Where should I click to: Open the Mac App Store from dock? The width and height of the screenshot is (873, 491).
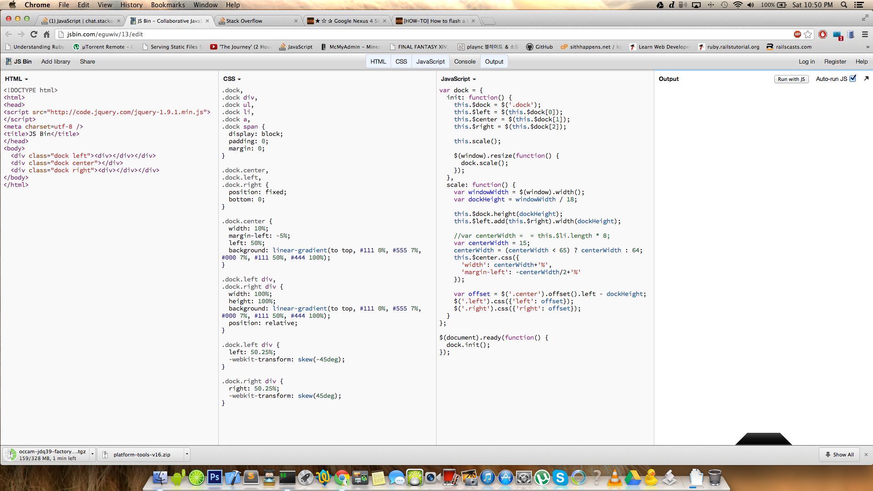pyautogui.click(x=505, y=477)
